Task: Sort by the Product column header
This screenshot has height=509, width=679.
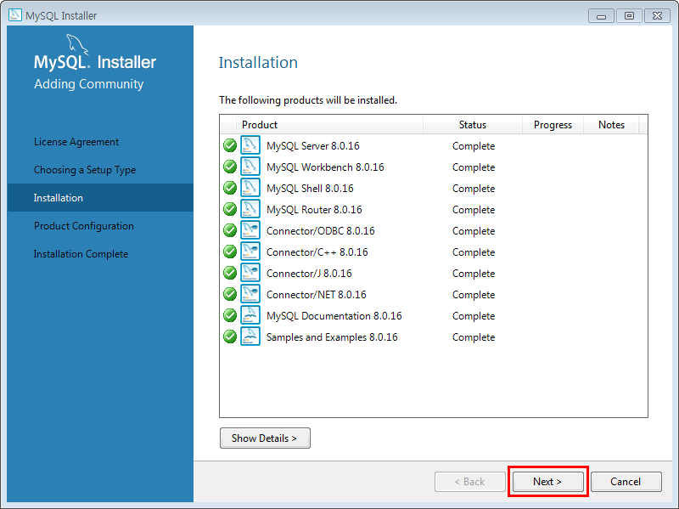Action: point(329,125)
